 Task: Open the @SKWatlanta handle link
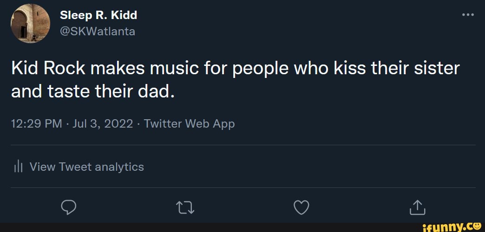97,32
